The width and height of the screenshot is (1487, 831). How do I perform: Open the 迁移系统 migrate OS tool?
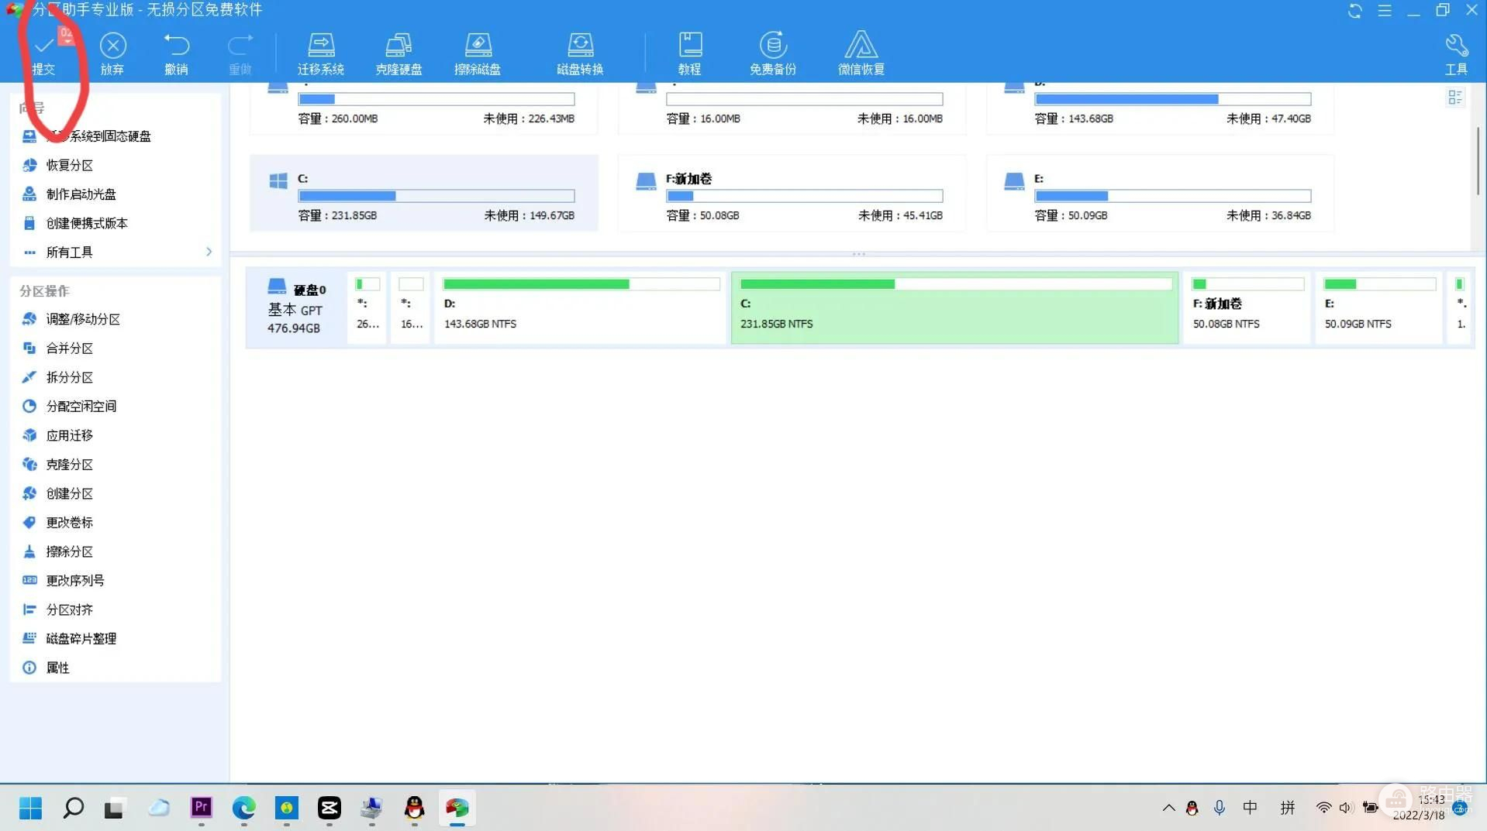coord(321,53)
